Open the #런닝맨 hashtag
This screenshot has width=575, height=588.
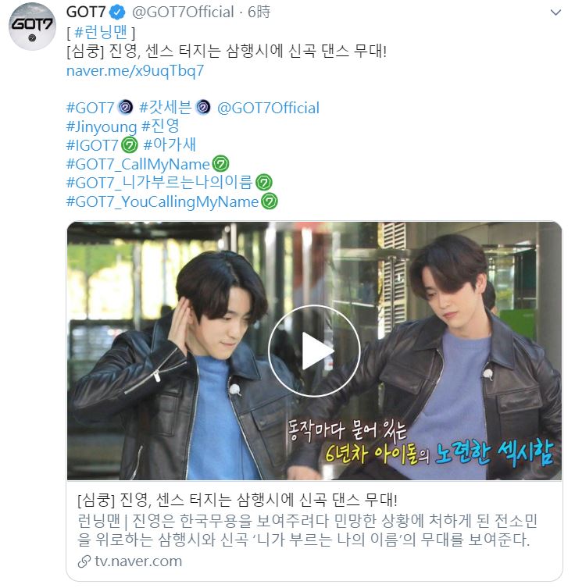(101, 32)
